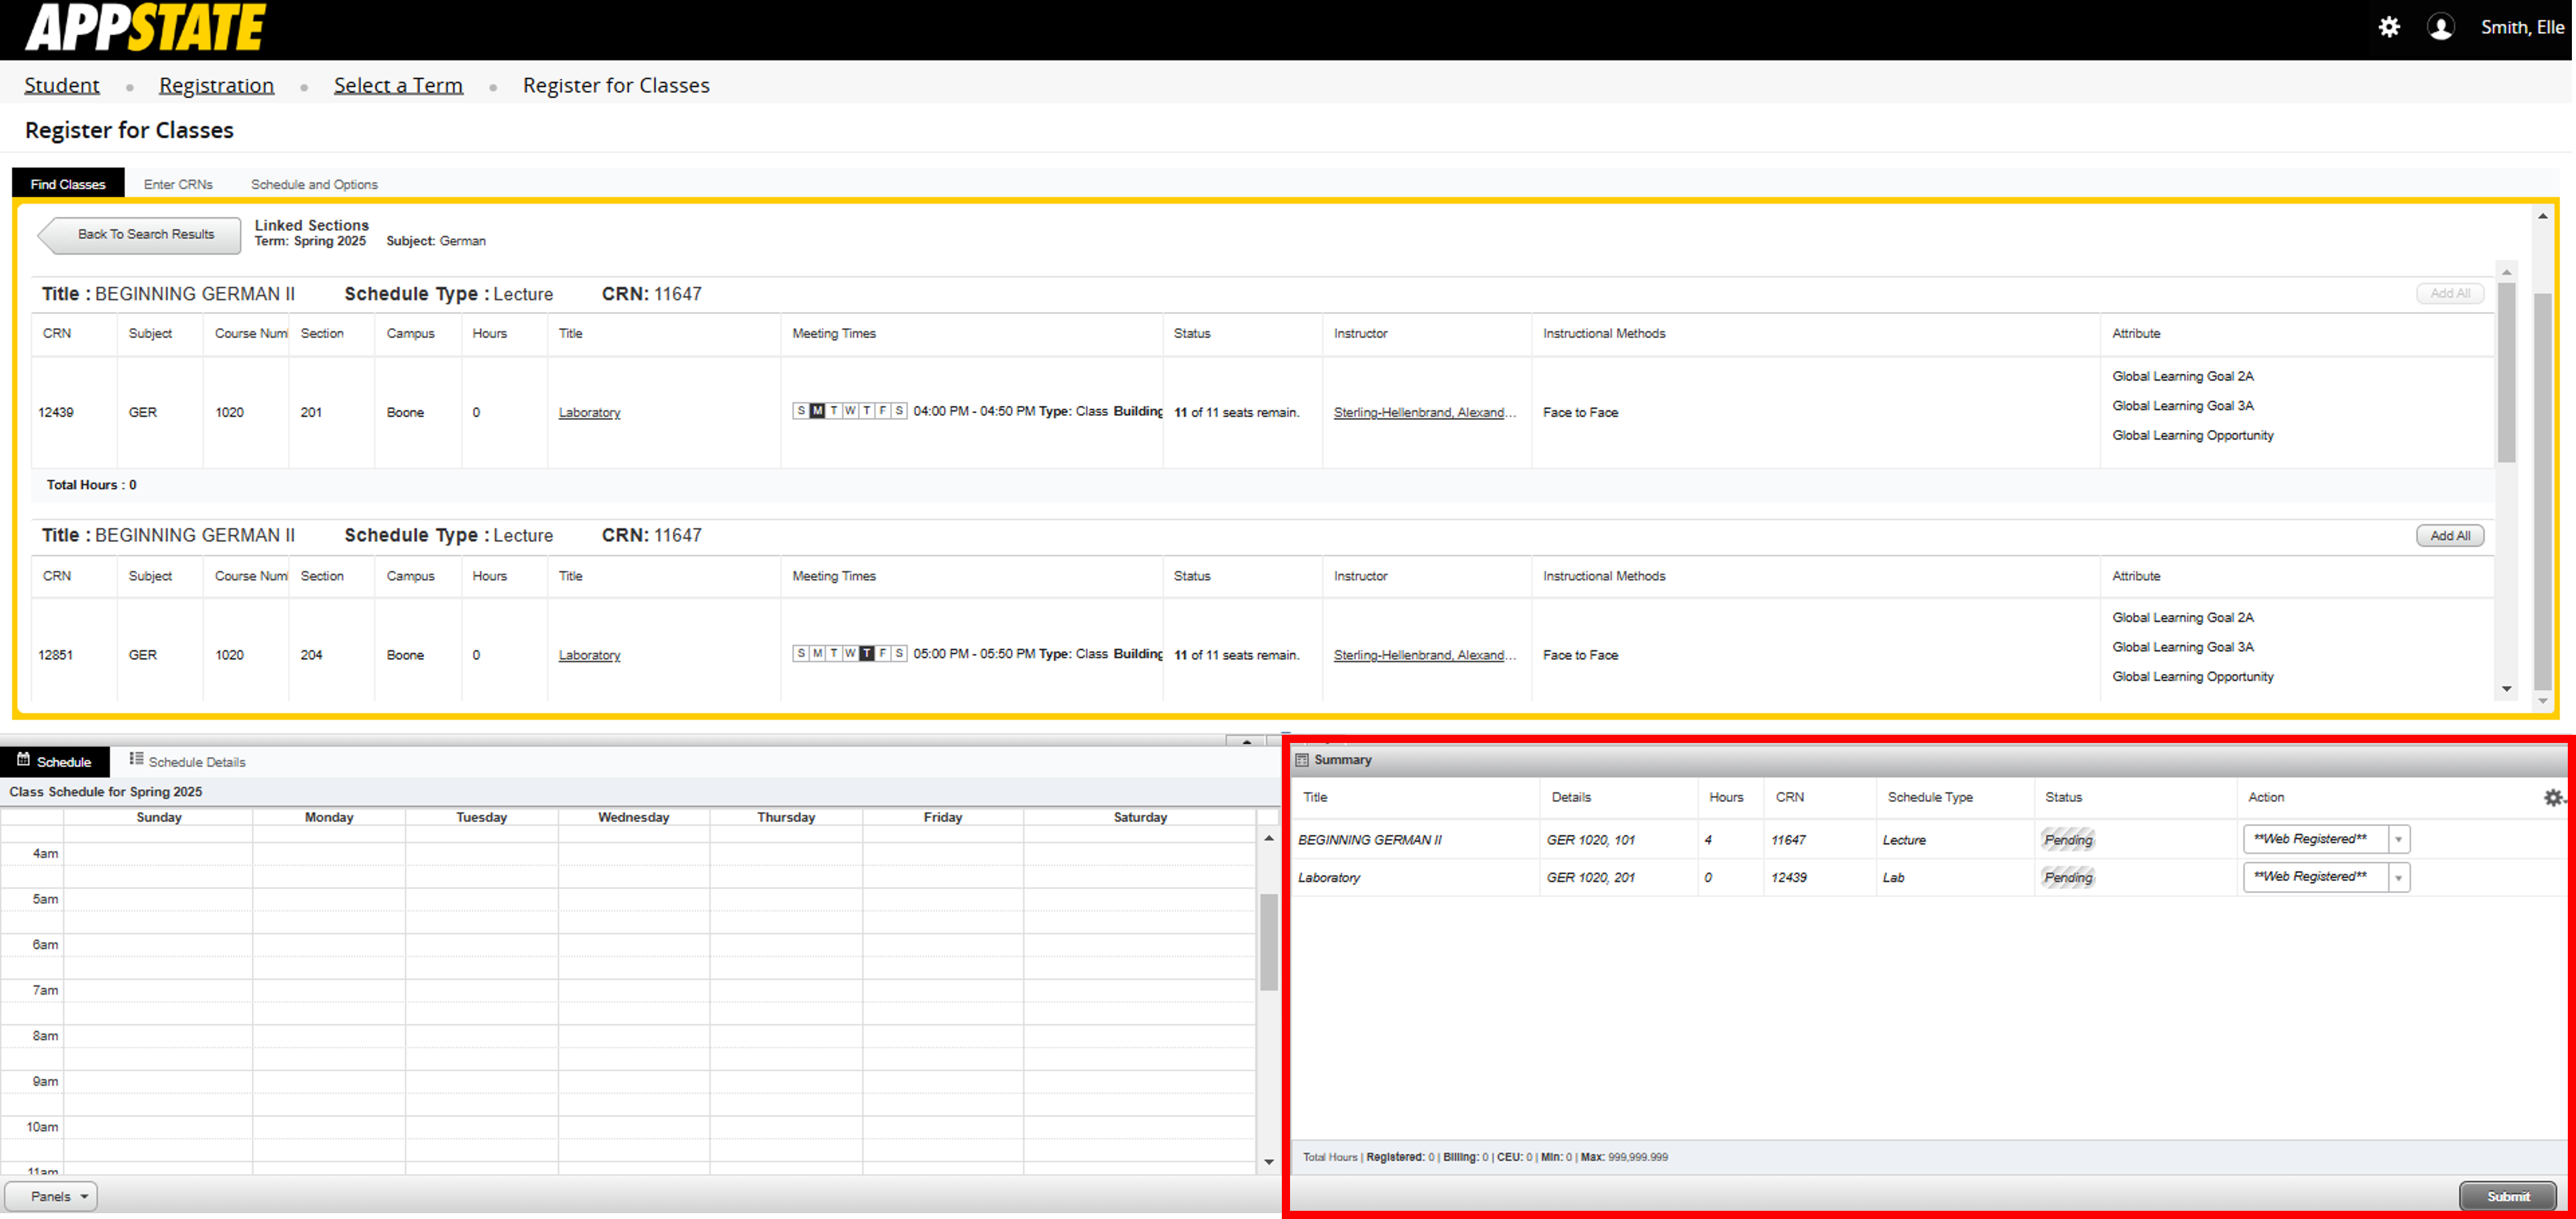Click the Wednesday column header in schedule
Image resolution: width=2576 pixels, height=1219 pixels.
[x=633, y=817]
